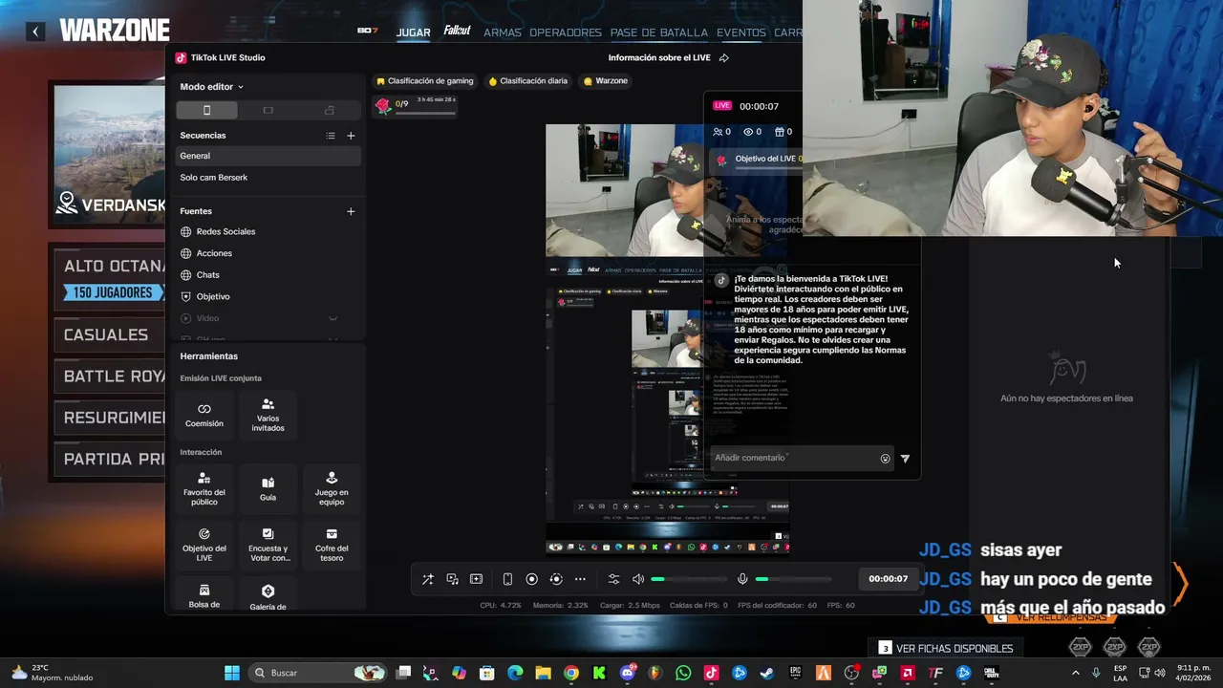Open the OPERADORES tab in Warzone
This screenshot has height=688, width=1223.
(566, 32)
